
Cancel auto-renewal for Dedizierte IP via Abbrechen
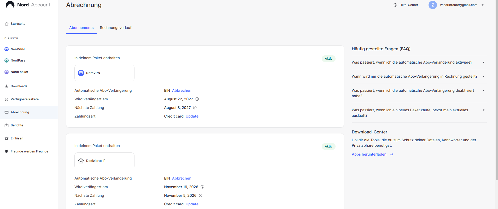click(x=181, y=178)
